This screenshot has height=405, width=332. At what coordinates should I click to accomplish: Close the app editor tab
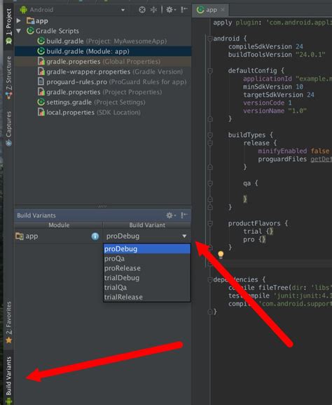click(x=223, y=10)
